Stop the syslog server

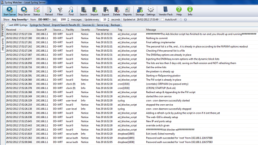24,11
